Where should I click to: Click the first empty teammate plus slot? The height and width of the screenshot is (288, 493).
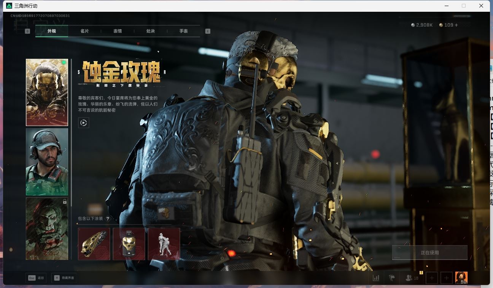[x=432, y=278]
